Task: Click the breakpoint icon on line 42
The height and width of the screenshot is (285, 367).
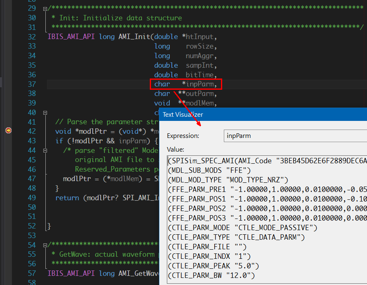Action: 8,130
